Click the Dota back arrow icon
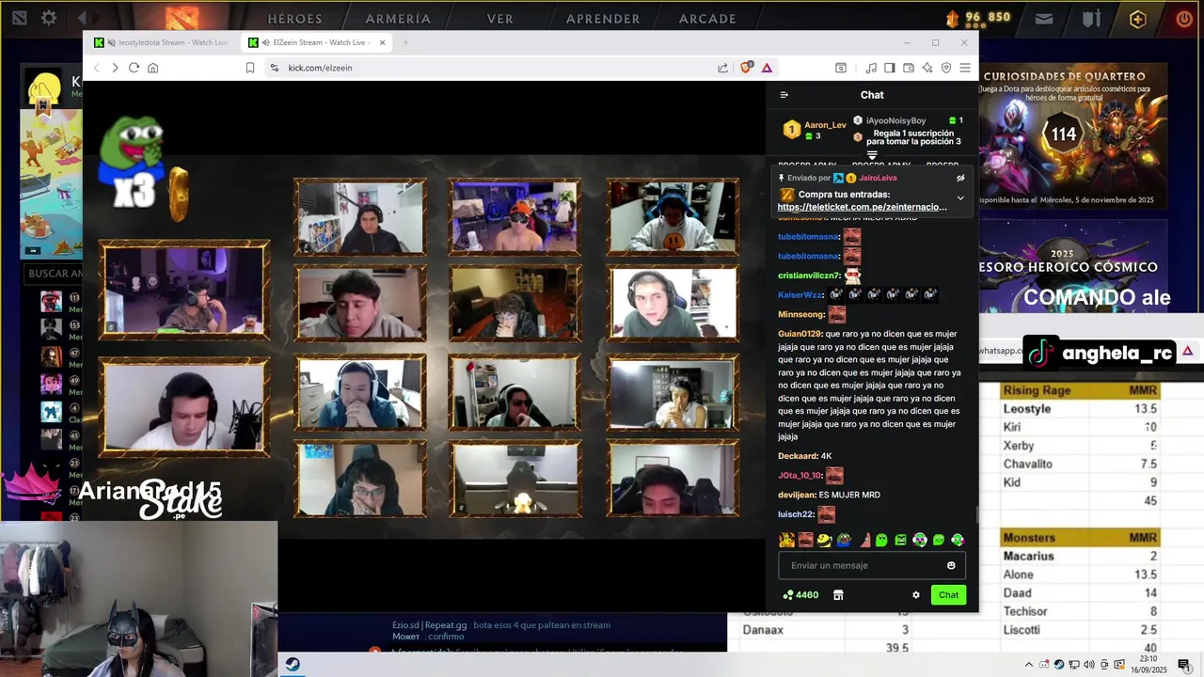The image size is (1204, 677). (82, 18)
